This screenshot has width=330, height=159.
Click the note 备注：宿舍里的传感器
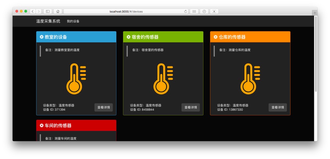pos(148,50)
